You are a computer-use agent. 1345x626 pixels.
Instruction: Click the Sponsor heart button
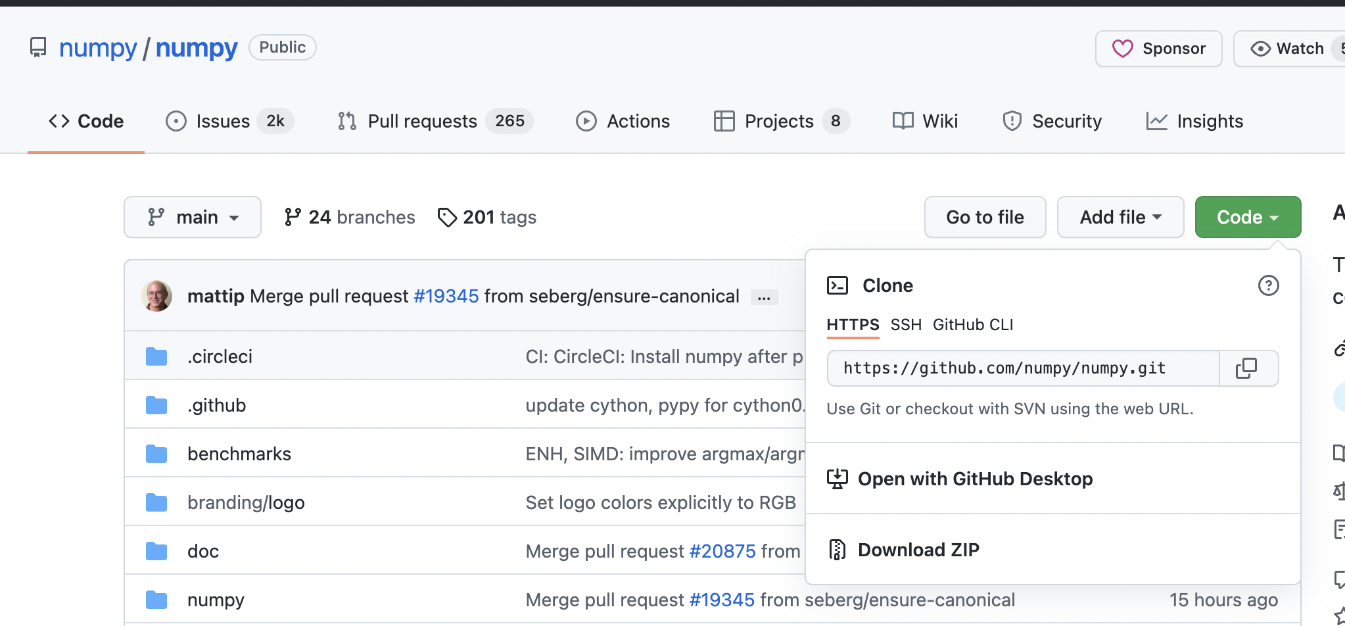coord(1158,49)
